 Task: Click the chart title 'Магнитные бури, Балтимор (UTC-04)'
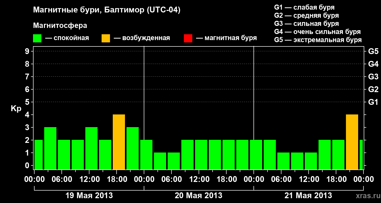(107, 10)
